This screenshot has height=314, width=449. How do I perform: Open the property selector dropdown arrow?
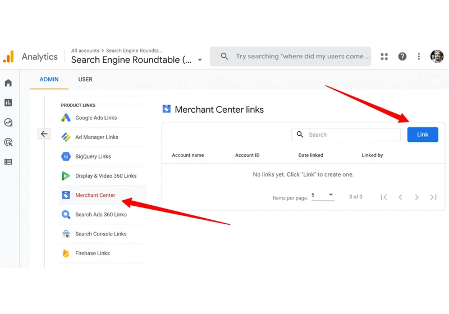coord(200,60)
